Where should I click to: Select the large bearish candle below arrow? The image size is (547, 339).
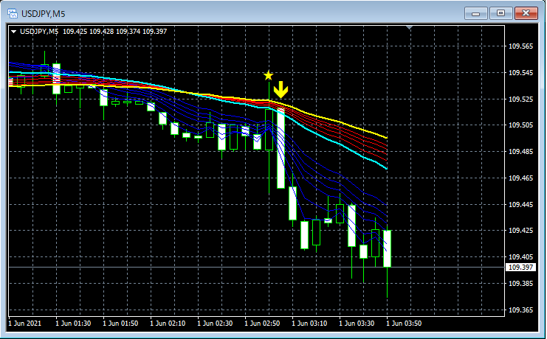(281, 149)
